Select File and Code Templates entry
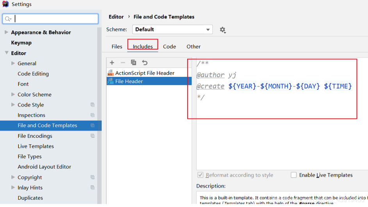The width and height of the screenshot is (368, 207). coord(51,126)
